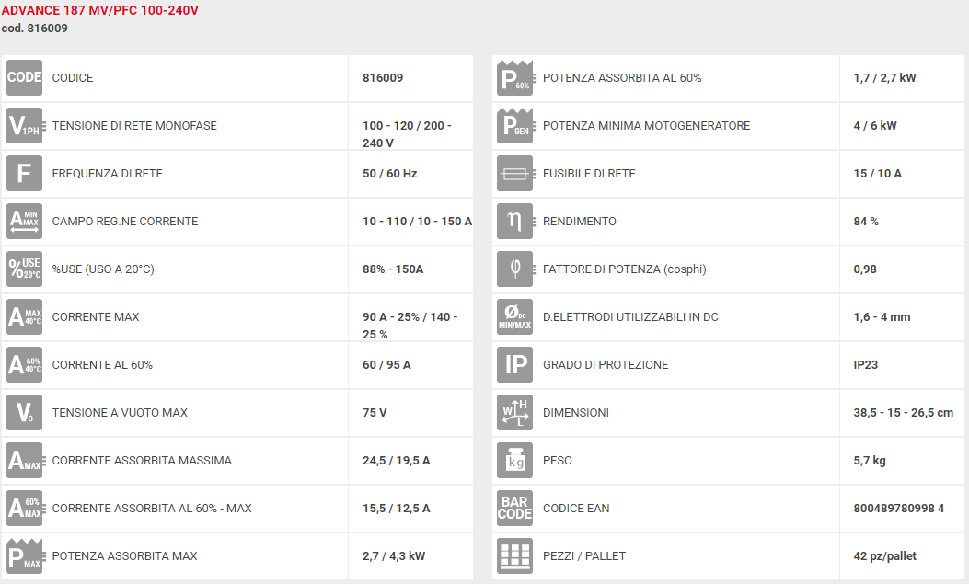Click the CAMPO REG.NE CORRENTE label

[125, 222]
